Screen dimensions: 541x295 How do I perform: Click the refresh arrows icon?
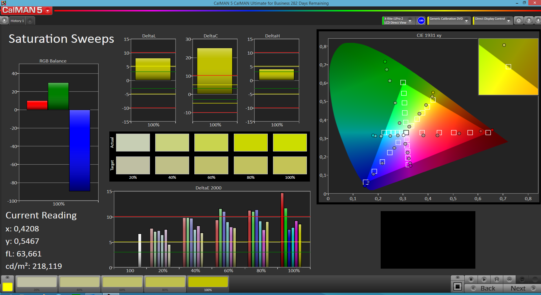[522, 280]
